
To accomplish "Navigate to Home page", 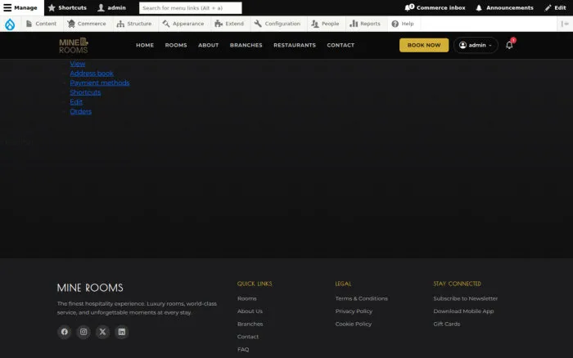I will point(145,45).
